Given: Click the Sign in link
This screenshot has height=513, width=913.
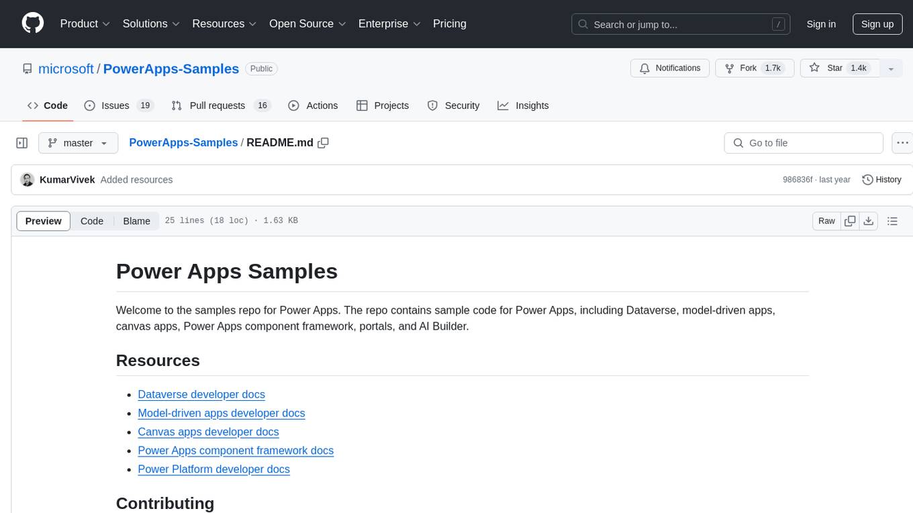Looking at the screenshot, I should (821, 24).
